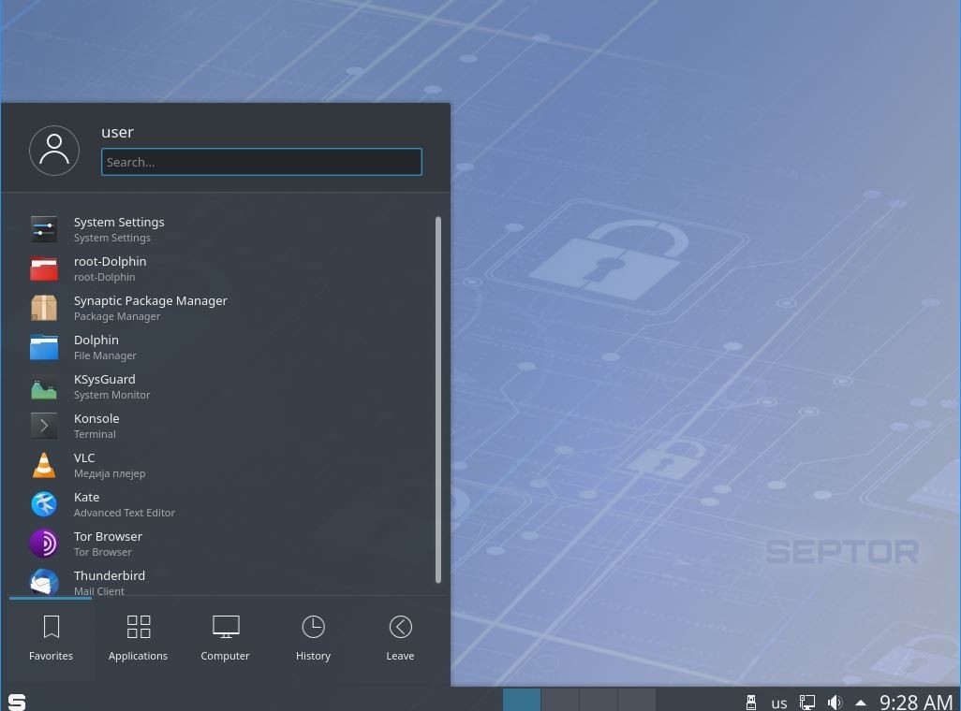This screenshot has height=711, width=961.
Task: Open the audio volume tray icon
Action: (x=835, y=703)
